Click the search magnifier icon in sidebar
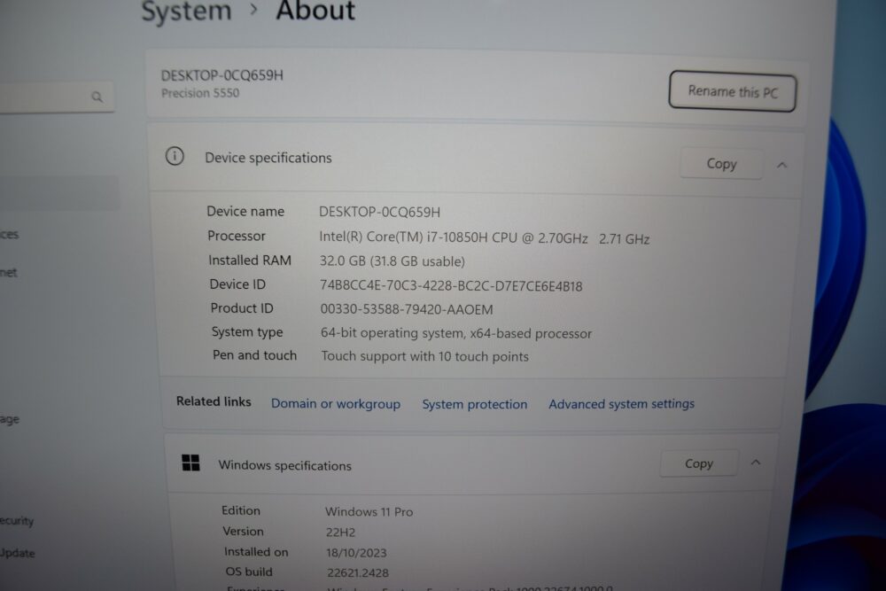This screenshot has width=886, height=591. (97, 97)
